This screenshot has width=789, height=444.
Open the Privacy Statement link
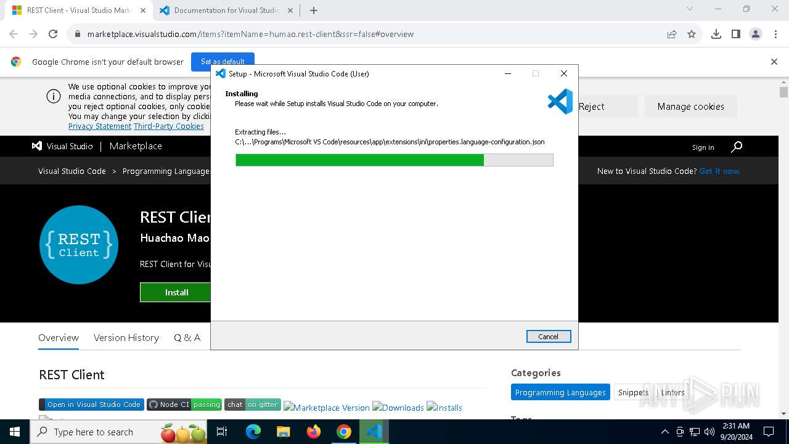tap(100, 126)
